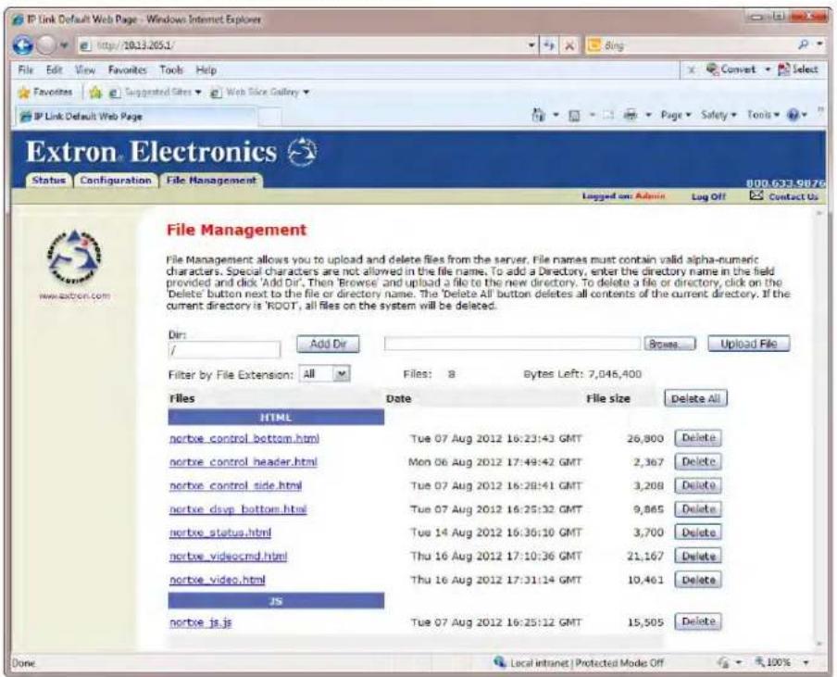Viewport: 837px width, 677px height.
Task: Delete nortxe_status.html file
Action: tap(698, 533)
